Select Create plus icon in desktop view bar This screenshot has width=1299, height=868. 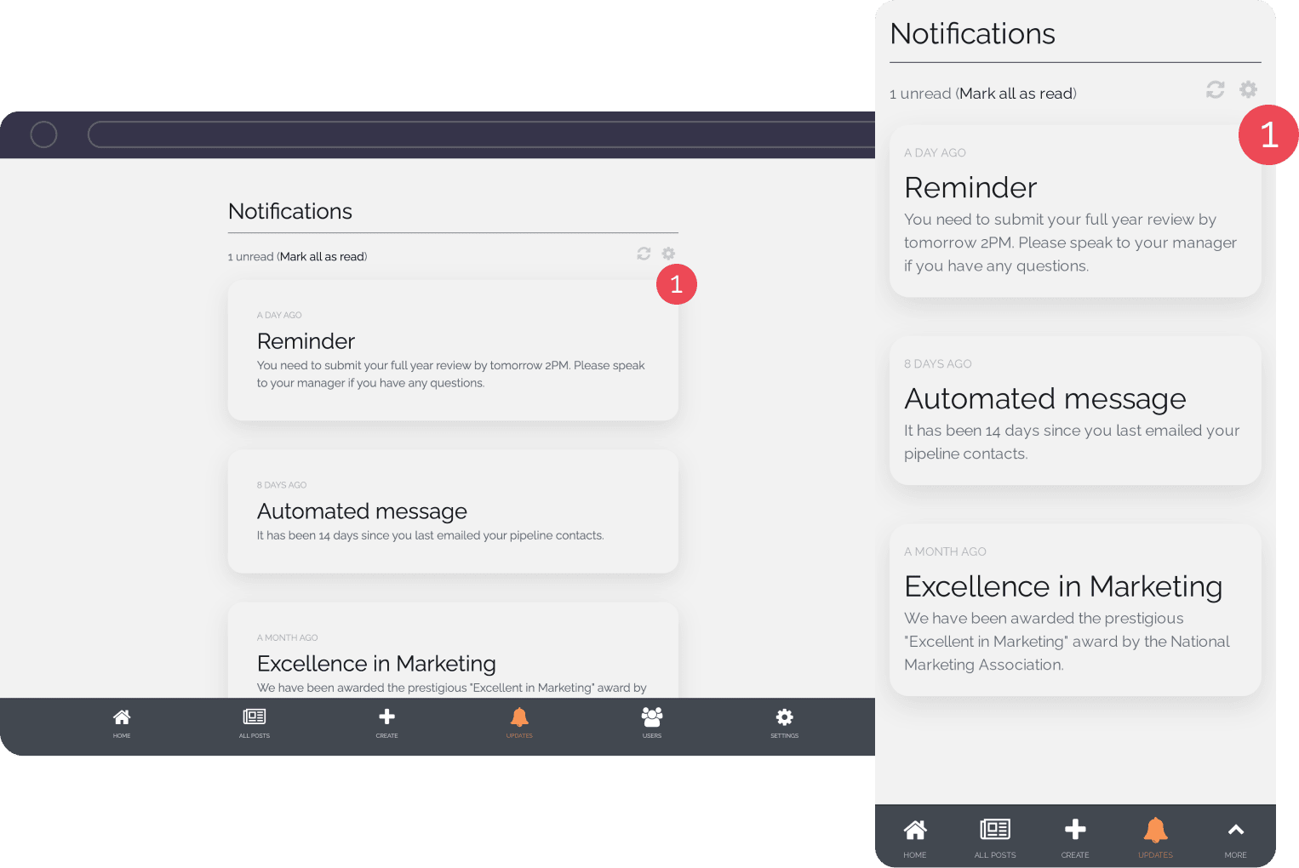(x=386, y=722)
